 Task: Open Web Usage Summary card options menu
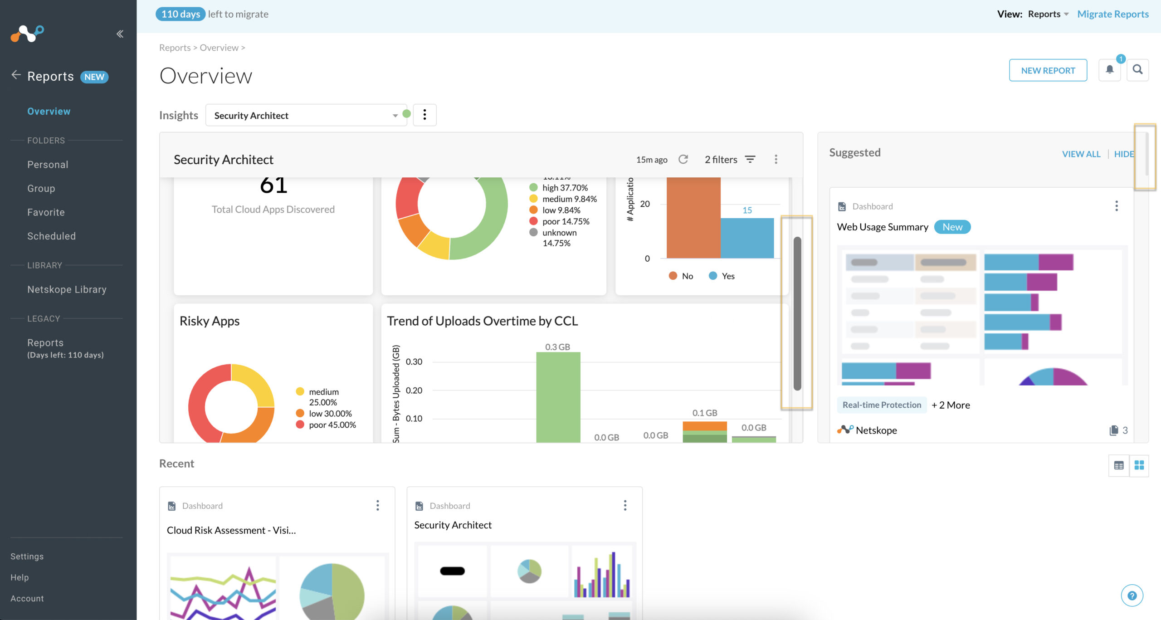(1117, 206)
